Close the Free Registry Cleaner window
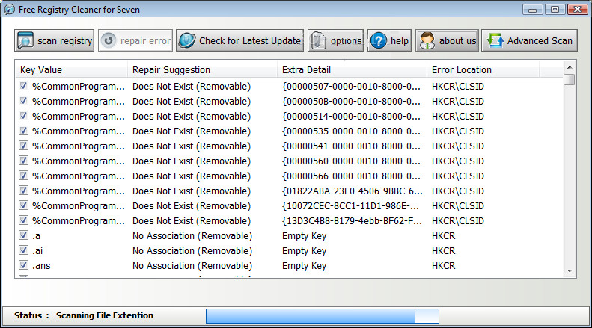The height and width of the screenshot is (328, 592). pyautogui.click(x=578, y=10)
